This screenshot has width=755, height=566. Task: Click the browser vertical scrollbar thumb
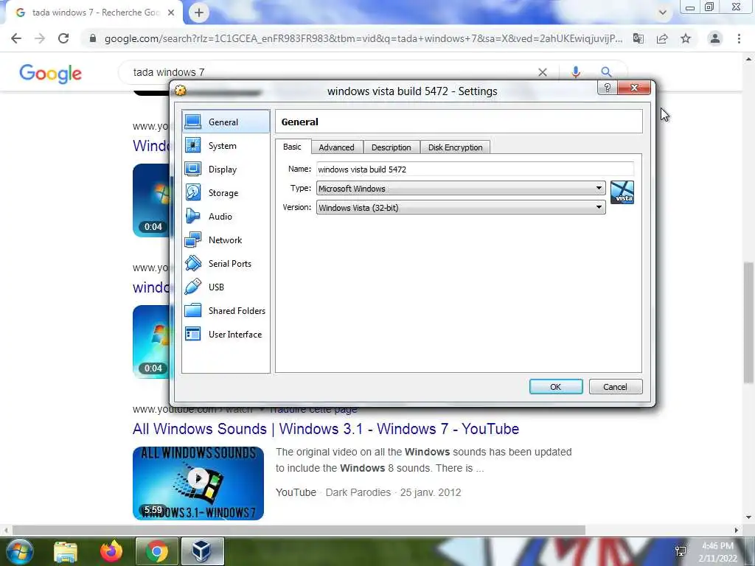pyautogui.click(x=748, y=323)
